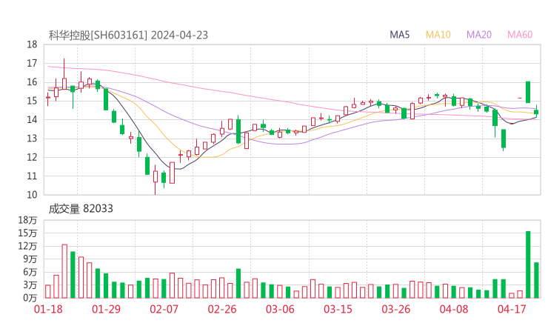Viewport: 548px width, 326px height.
Task: Click the 3万 volume axis label
Action: 30,285
